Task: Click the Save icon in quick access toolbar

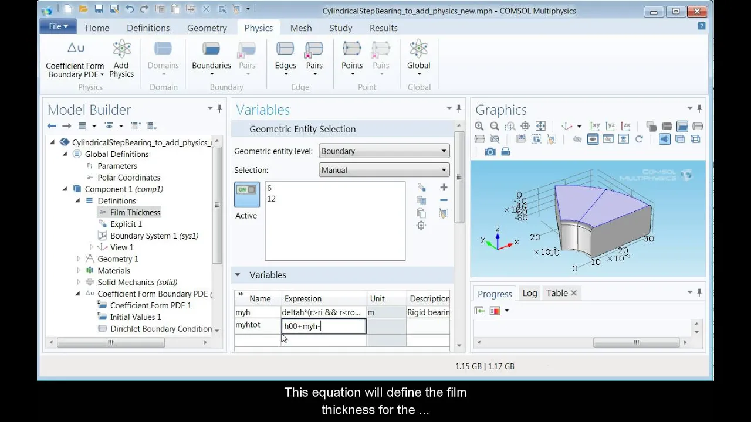Action: click(99, 9)
